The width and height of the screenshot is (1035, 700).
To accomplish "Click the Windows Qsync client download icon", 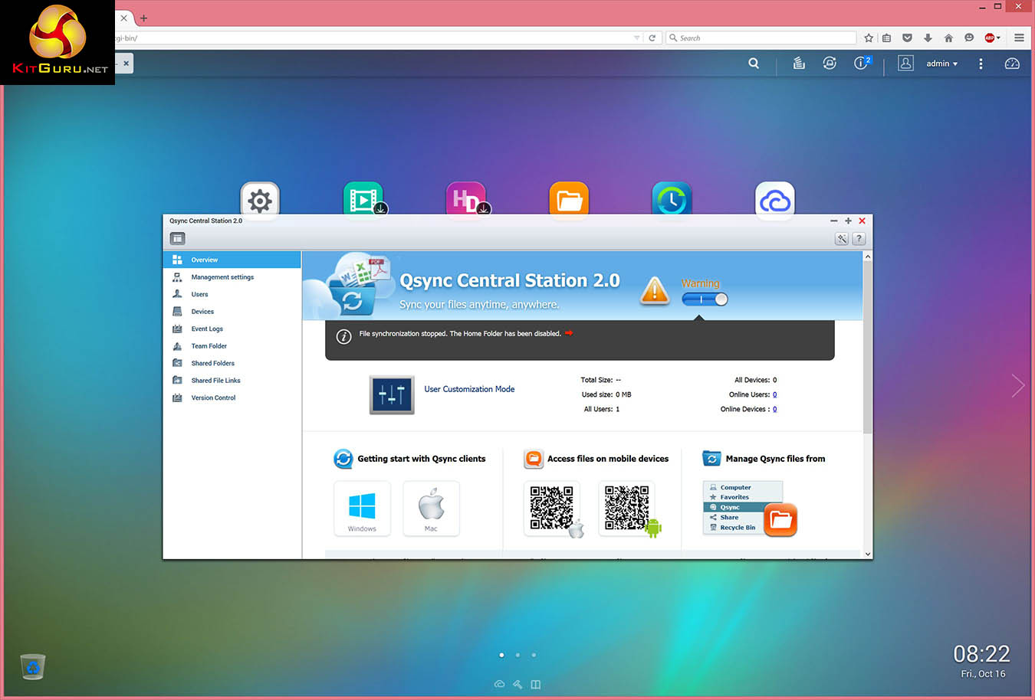I will pyautogui.click(x=362, y=508).
